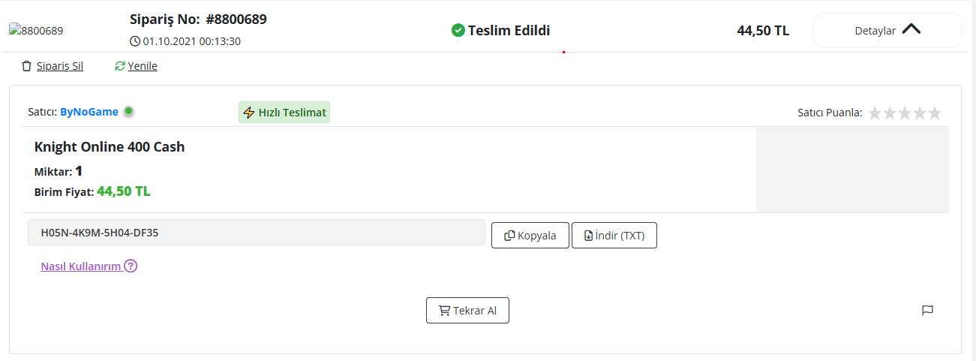Click the gray product image placeholder
The height and width of the screenshot is (361, 976).
point(852,170)
